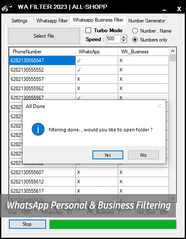Screen dimensions: 186x239
Task: Click the WhatsApp column header
Action: (x=97, y=52)
